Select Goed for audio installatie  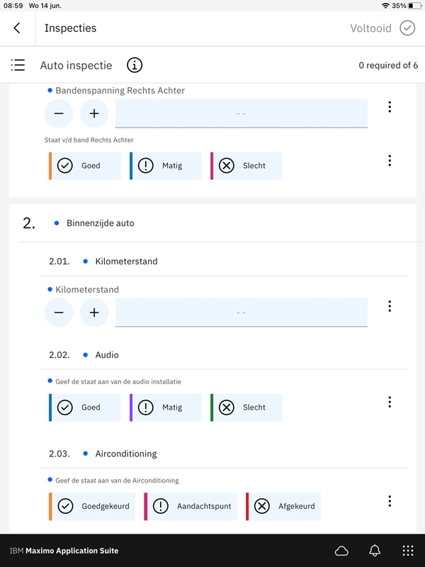(85, 408)
